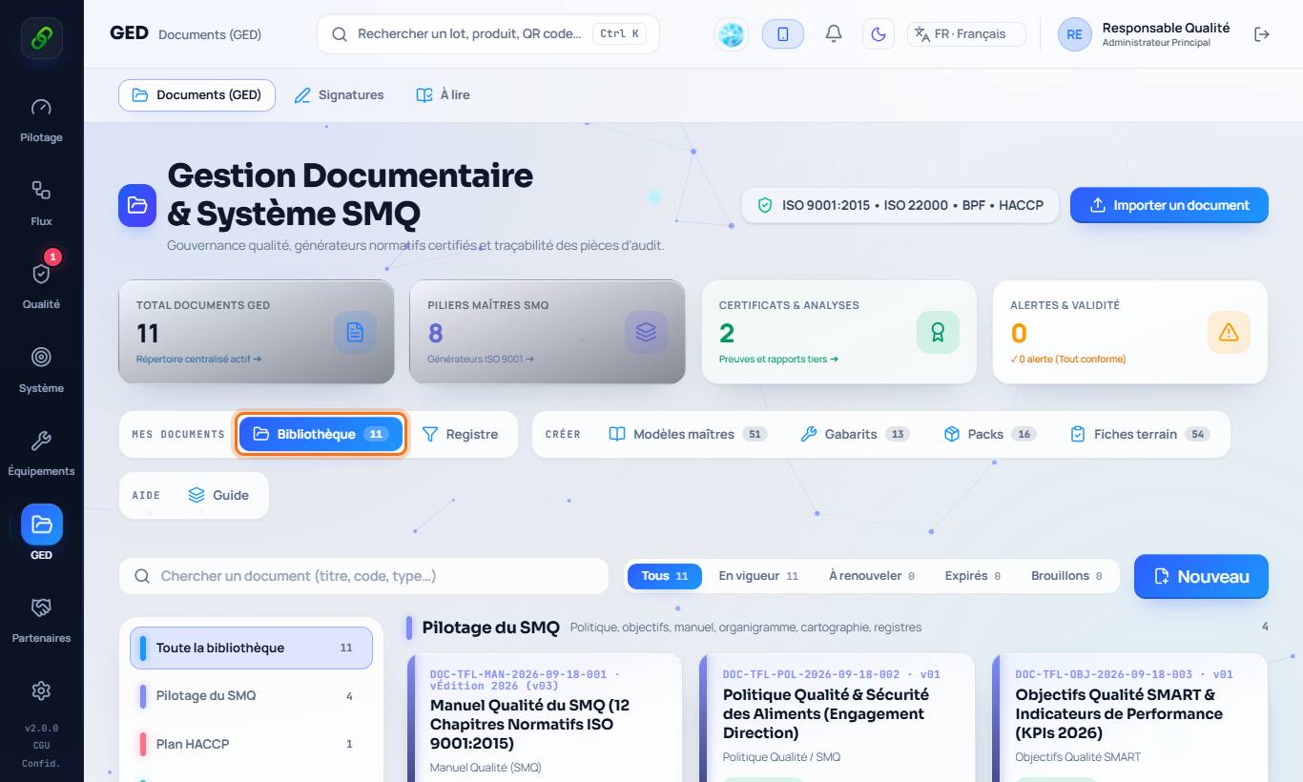Select the Registre filter tab

(x=460, y=434)
